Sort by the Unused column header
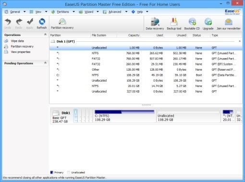This screenshot has width=245, height=182. pyautogui.click(x=175, y=35)
